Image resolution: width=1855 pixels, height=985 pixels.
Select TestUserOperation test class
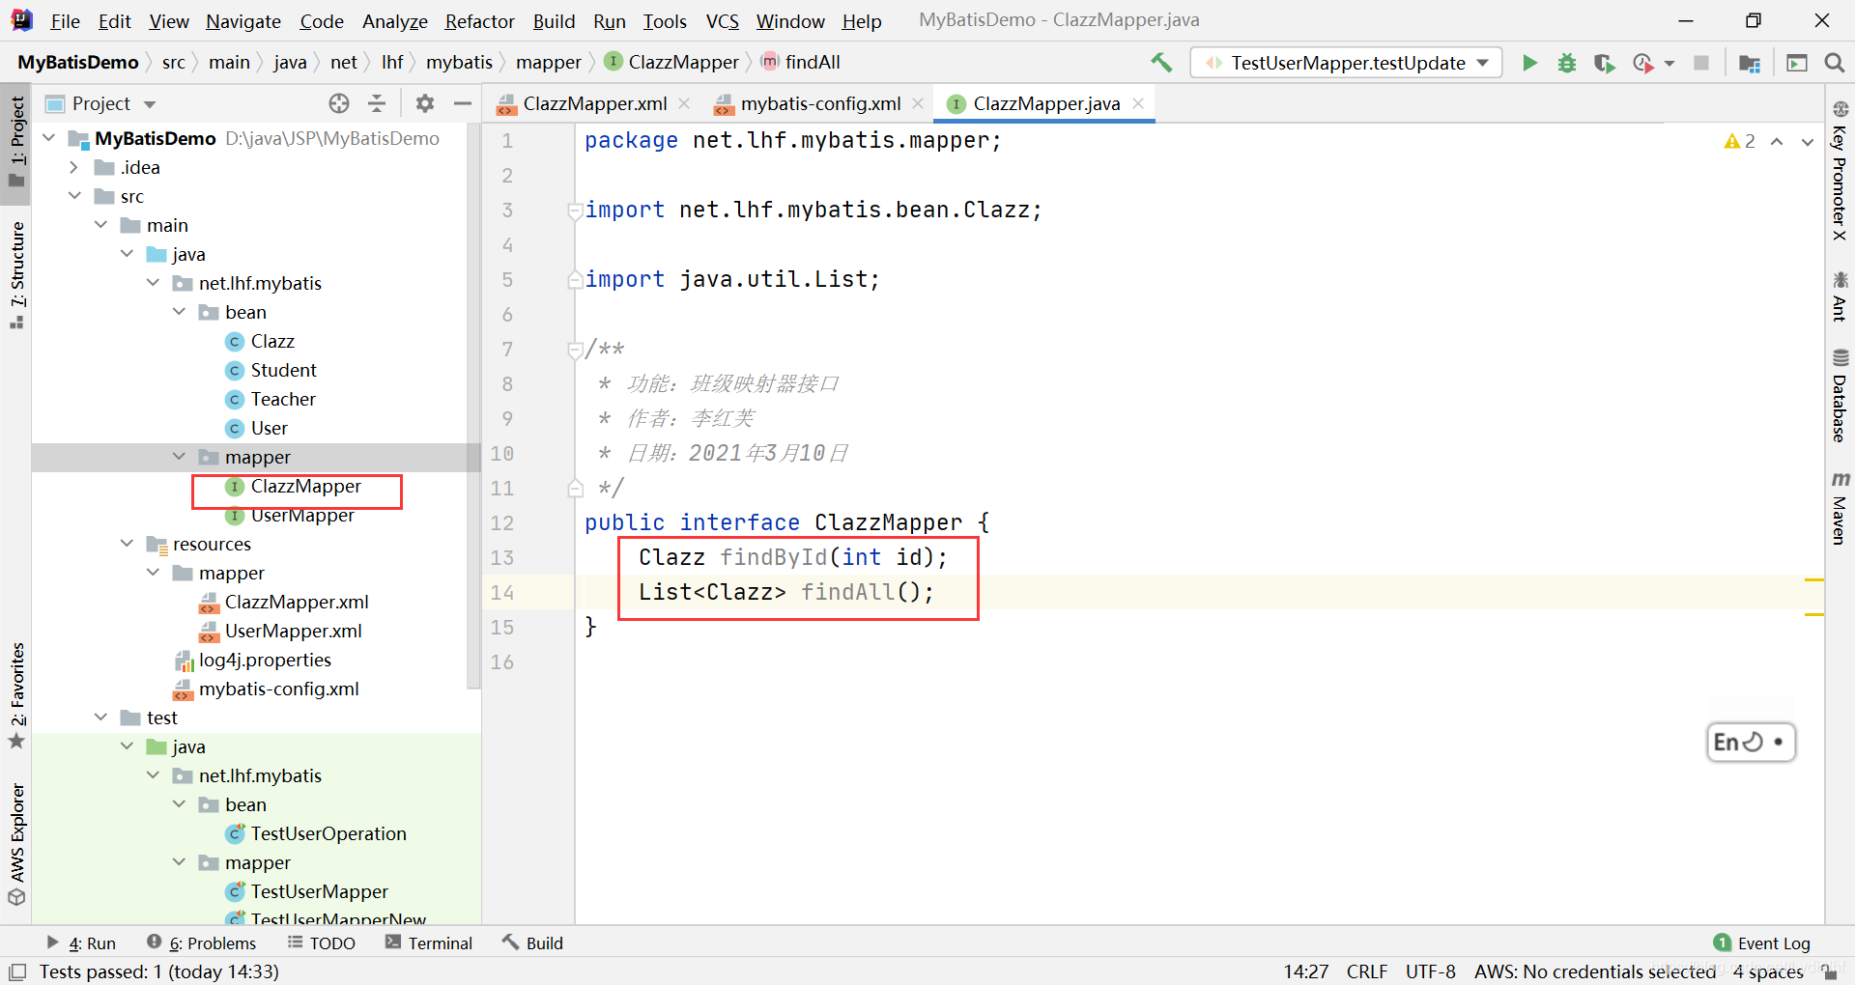[x=328, y=833]
